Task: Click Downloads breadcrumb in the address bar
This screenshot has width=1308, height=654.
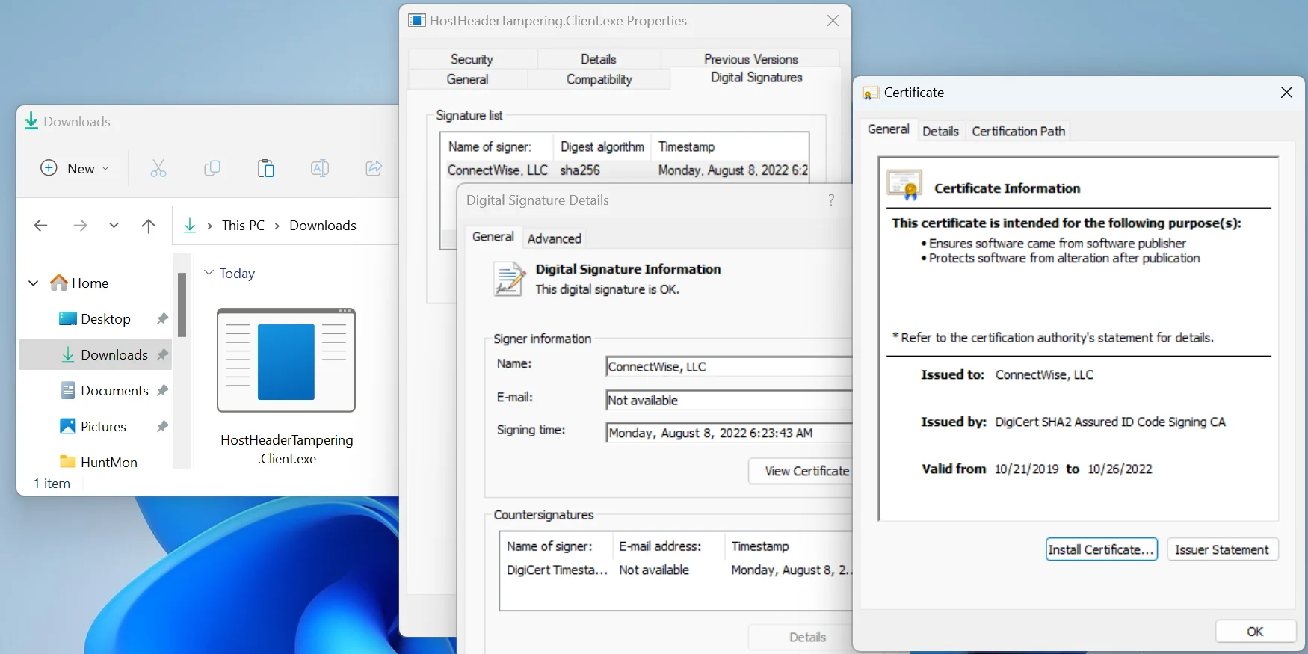Action: (323, 225)
